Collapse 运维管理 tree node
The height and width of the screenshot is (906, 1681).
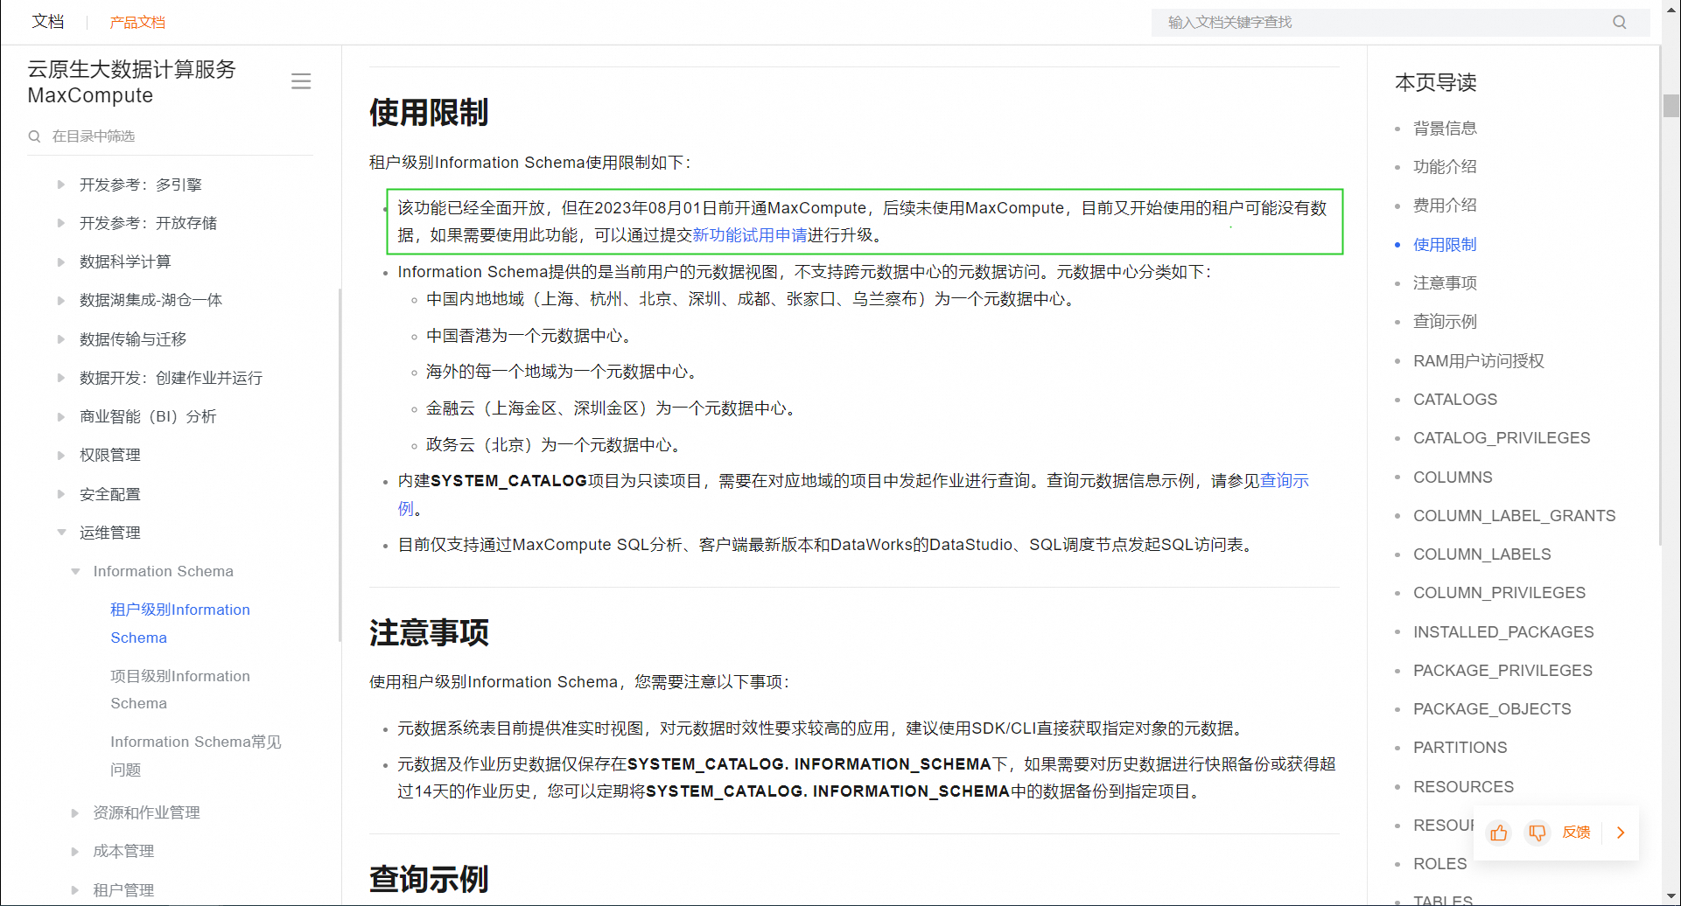[61, 533]
